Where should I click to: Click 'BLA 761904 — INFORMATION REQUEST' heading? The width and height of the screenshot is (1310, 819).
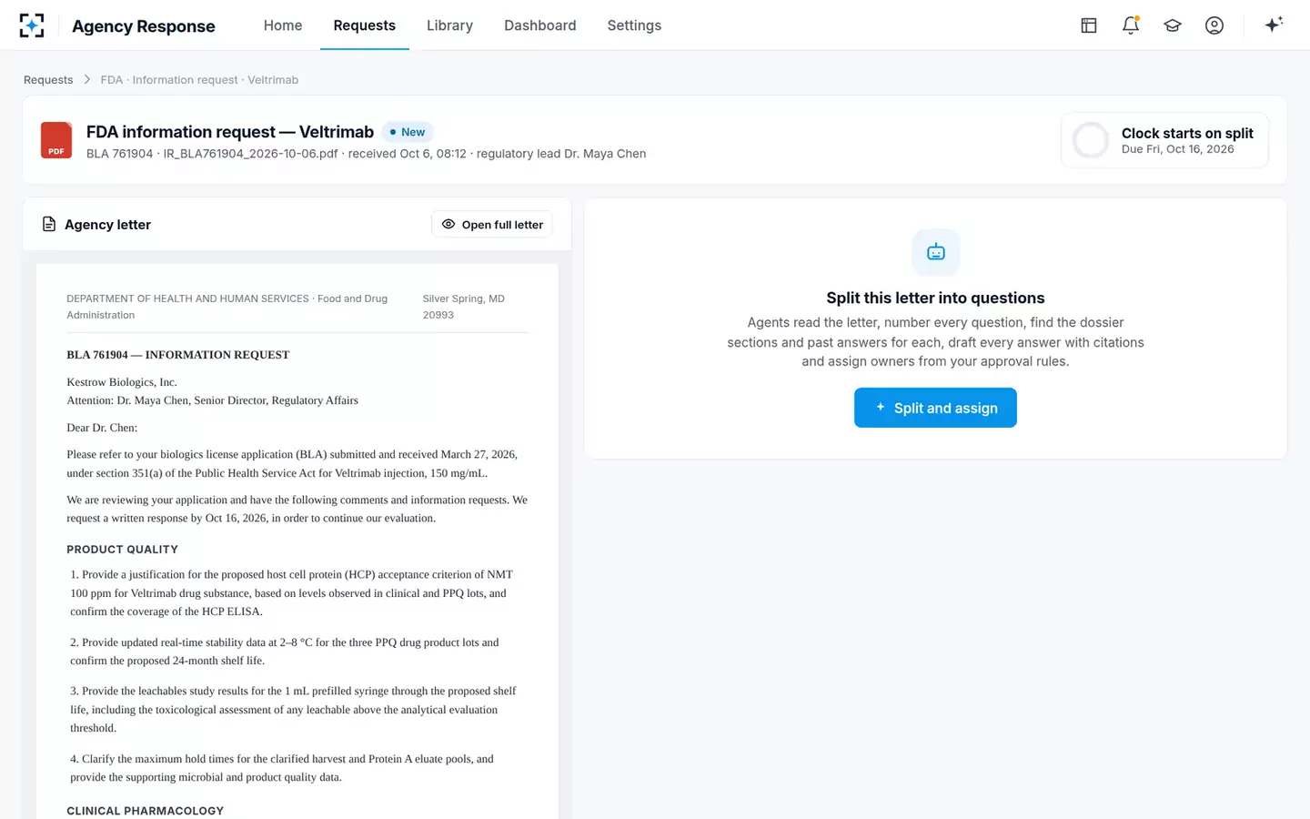178,355
